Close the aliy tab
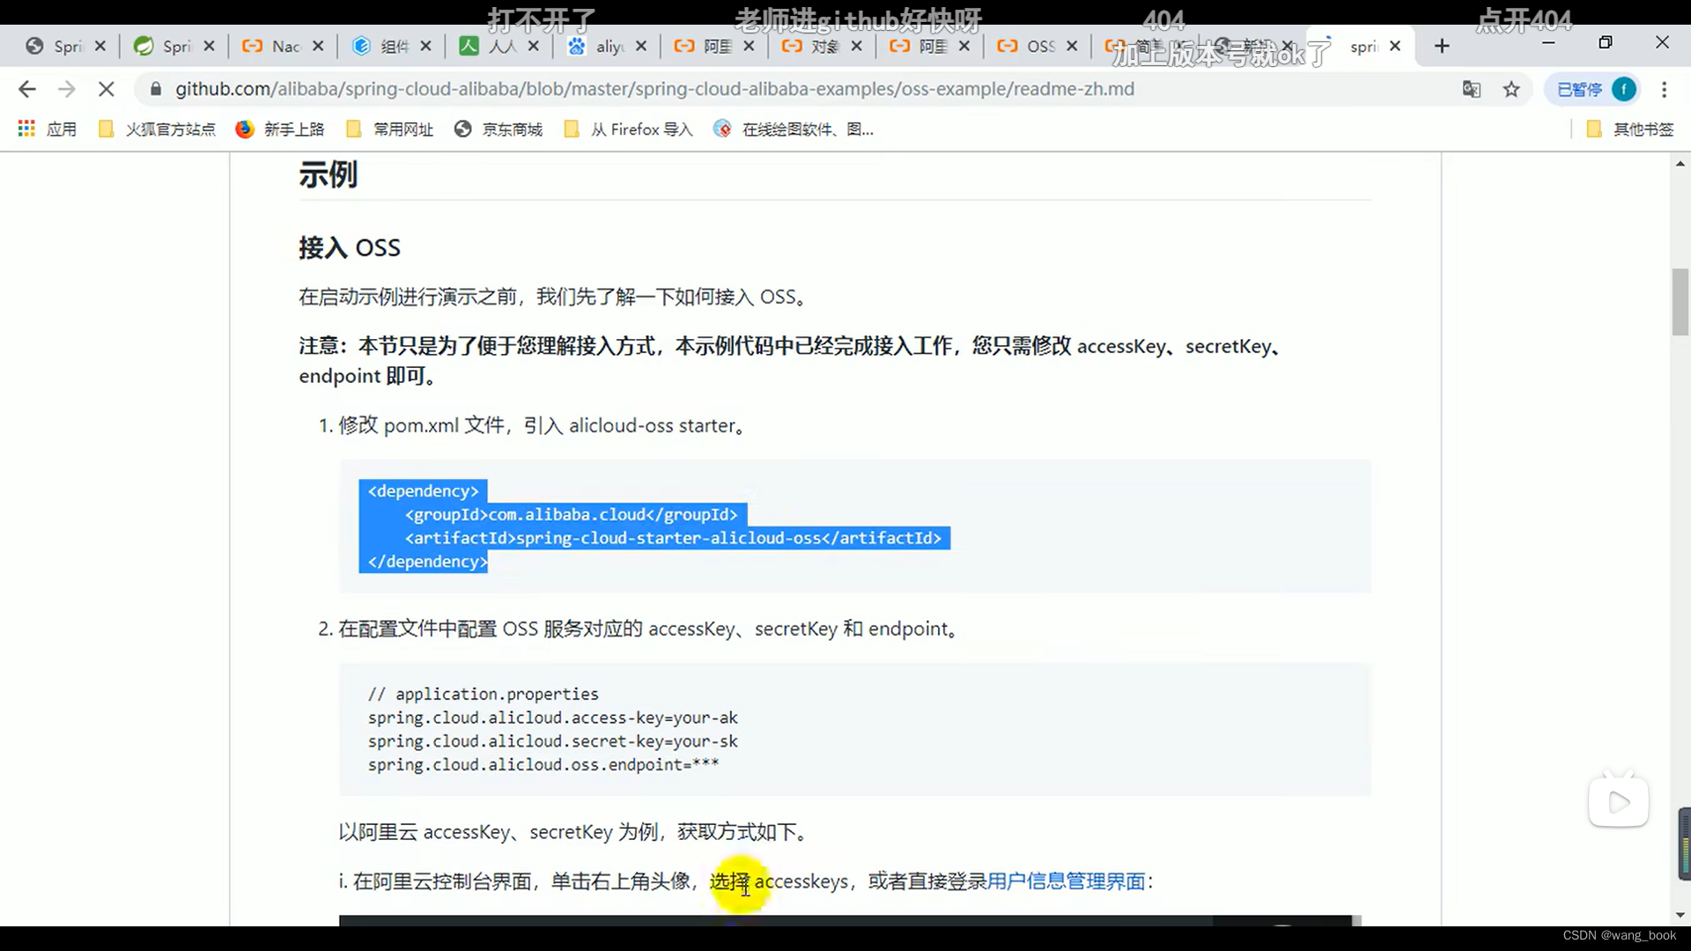 coord(641,46)
